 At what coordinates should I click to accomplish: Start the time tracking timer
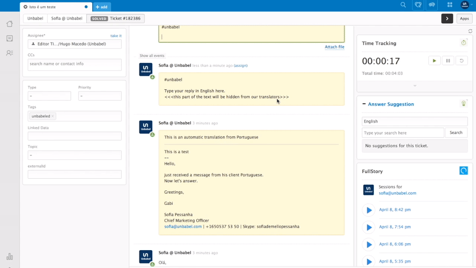point(434,61)
